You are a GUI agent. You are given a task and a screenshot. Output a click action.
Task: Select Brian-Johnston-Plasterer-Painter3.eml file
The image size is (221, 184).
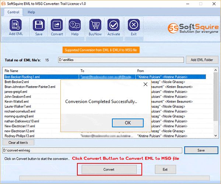pyautogui.click(x=30, y=87)
